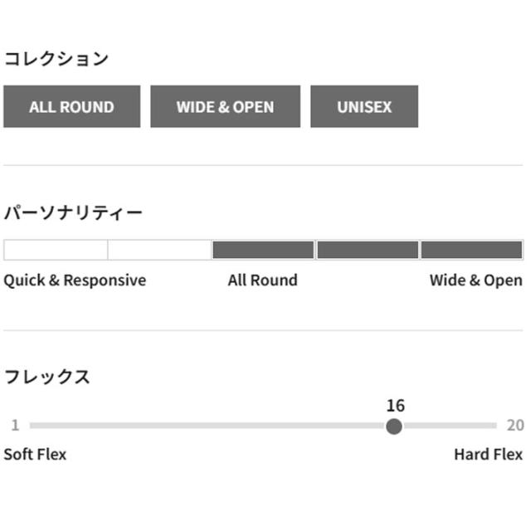
Task: Click the Quick & Responsive label
Action: [75, 280]
